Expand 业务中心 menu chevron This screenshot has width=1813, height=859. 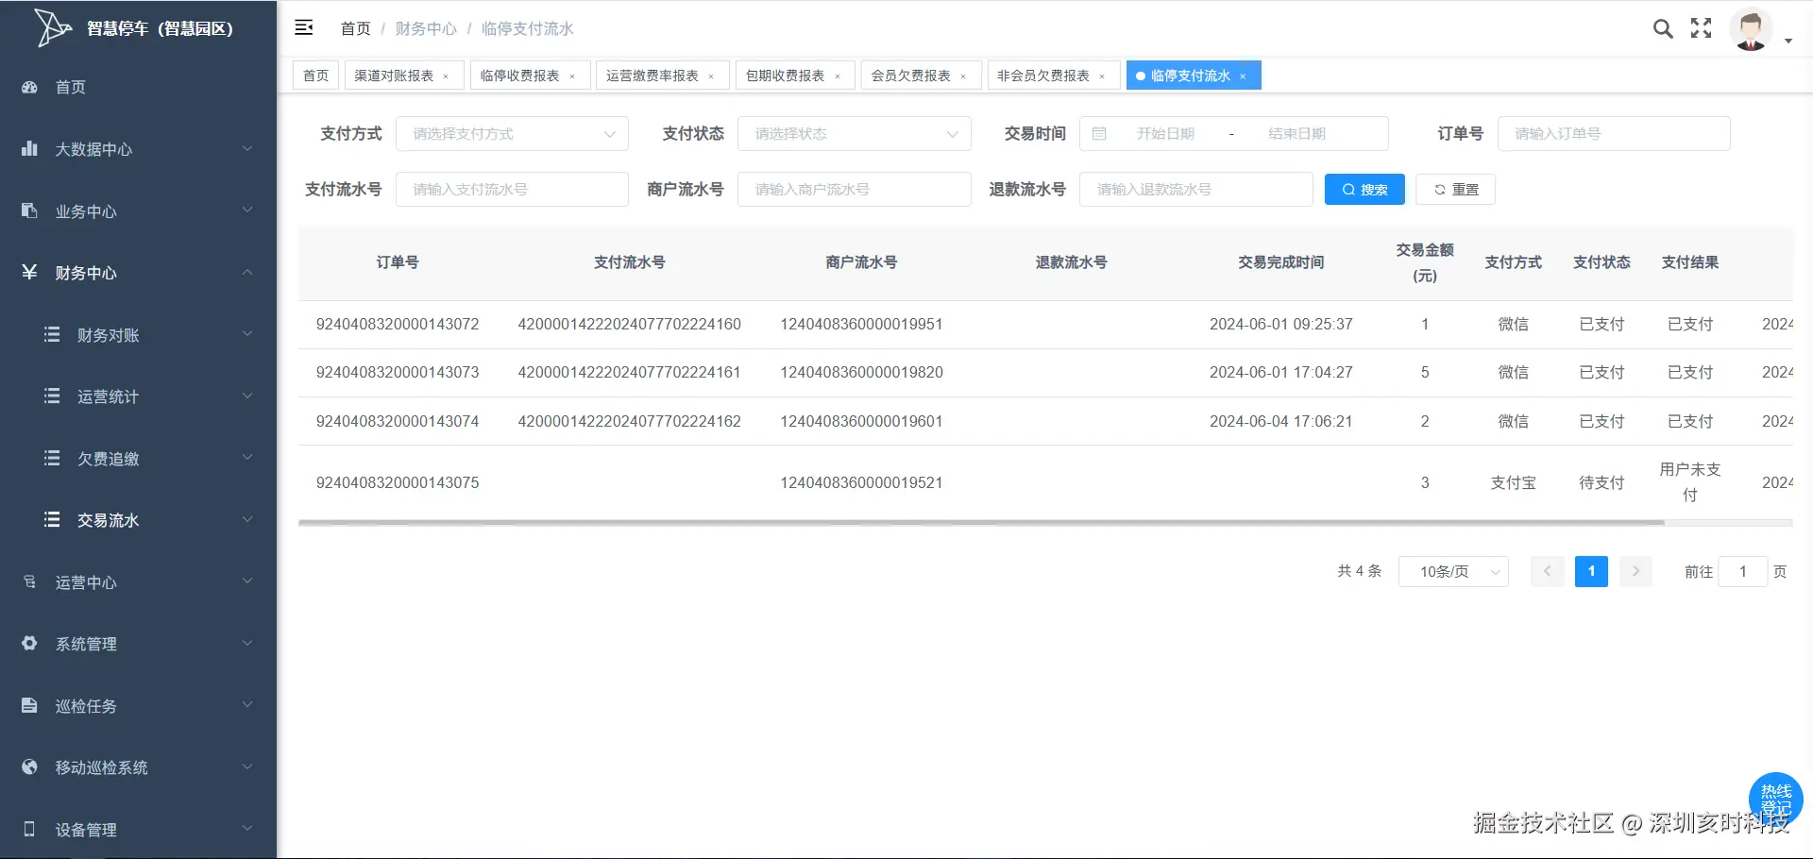click(247, 210)
